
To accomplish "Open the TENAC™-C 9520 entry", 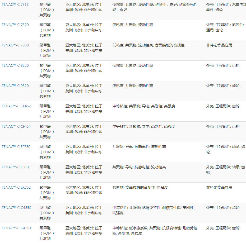I will (15, 86).
